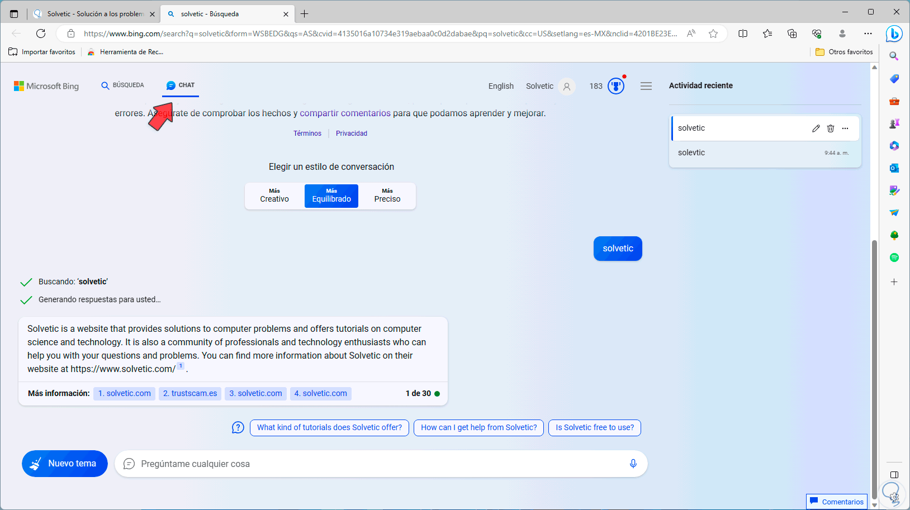Open Bing hamburger menu

[x=646, y=86]
